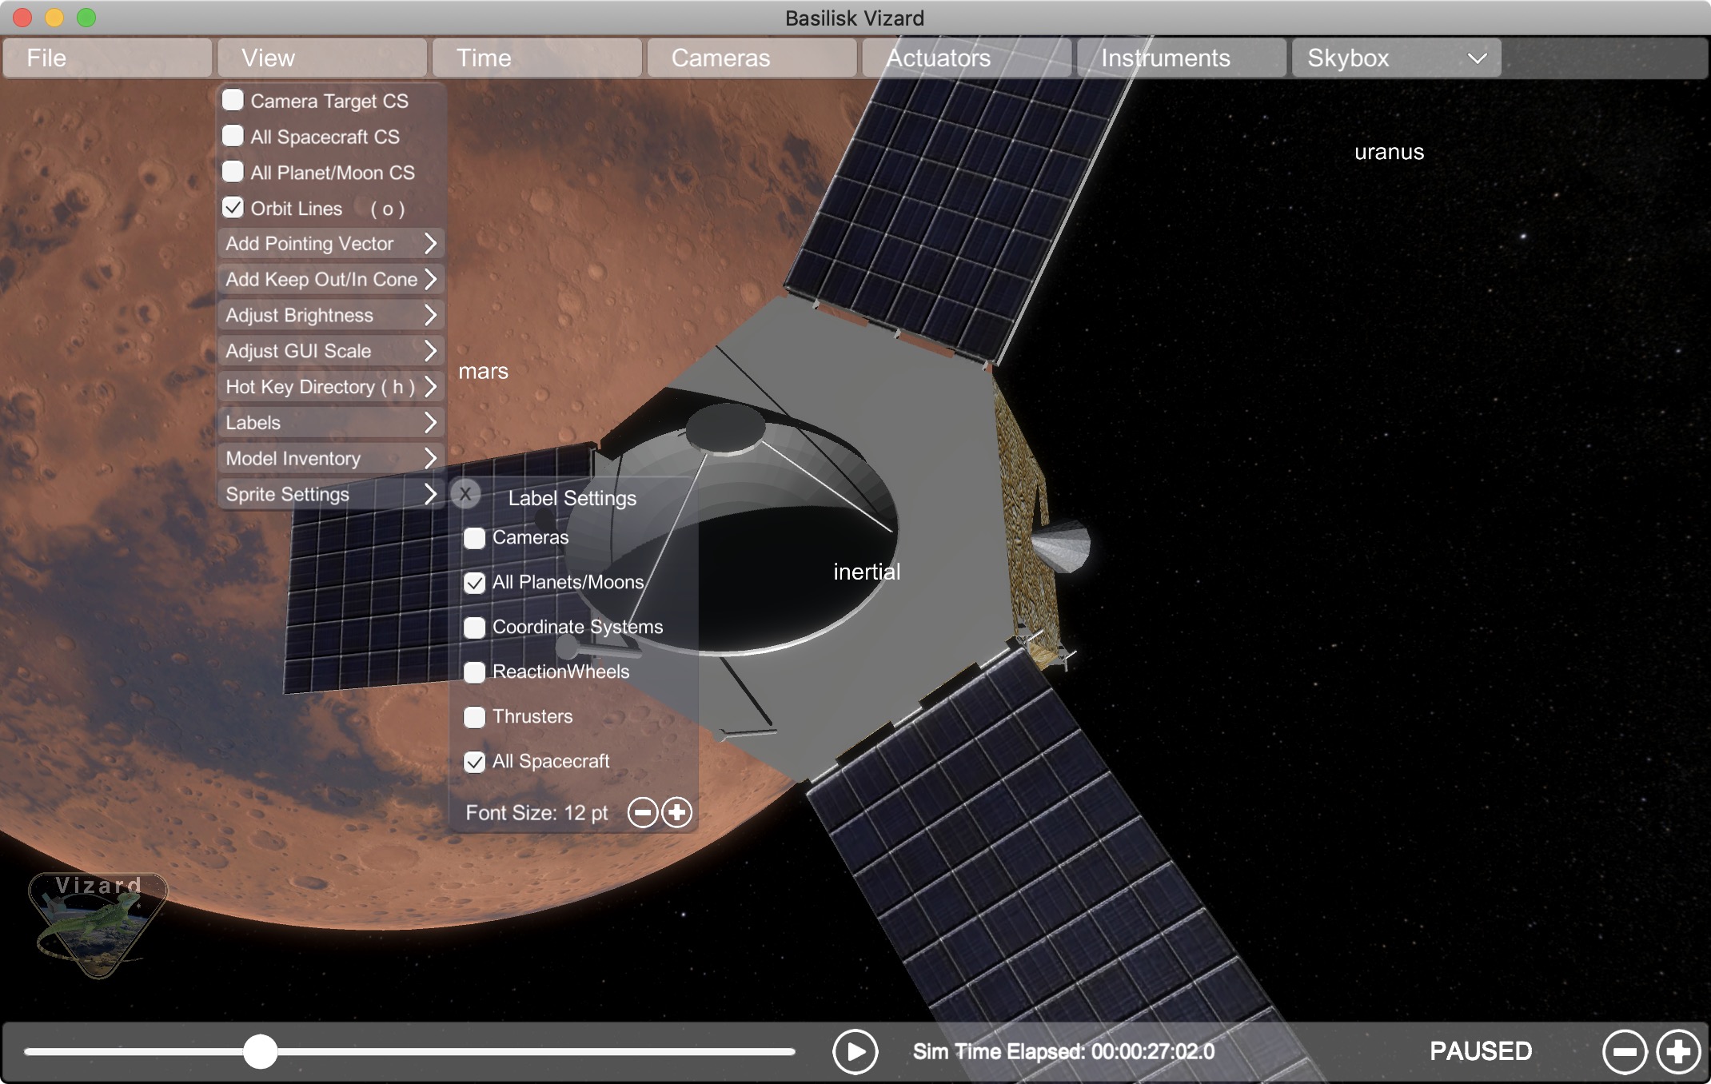This screenshot has height=1084, width=1711.
Task: Click the playback speed decrease minus icon
Action: (1624, 1051)
